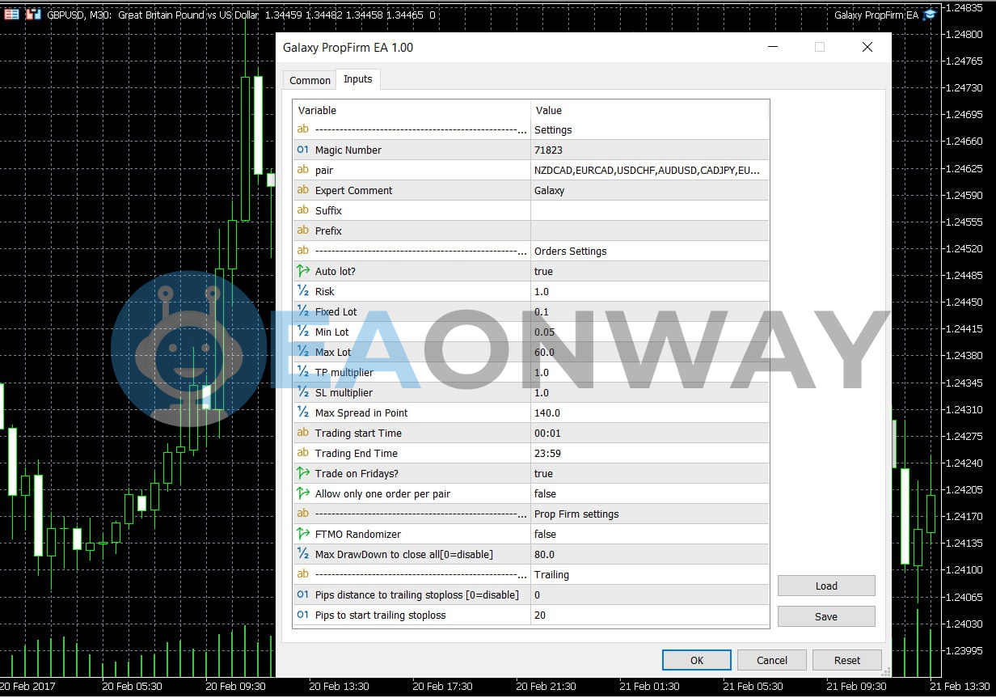996x698 pixels.
Task: Click the fraction icon for Max Spread in Point
Action: (x=303, y=412)
